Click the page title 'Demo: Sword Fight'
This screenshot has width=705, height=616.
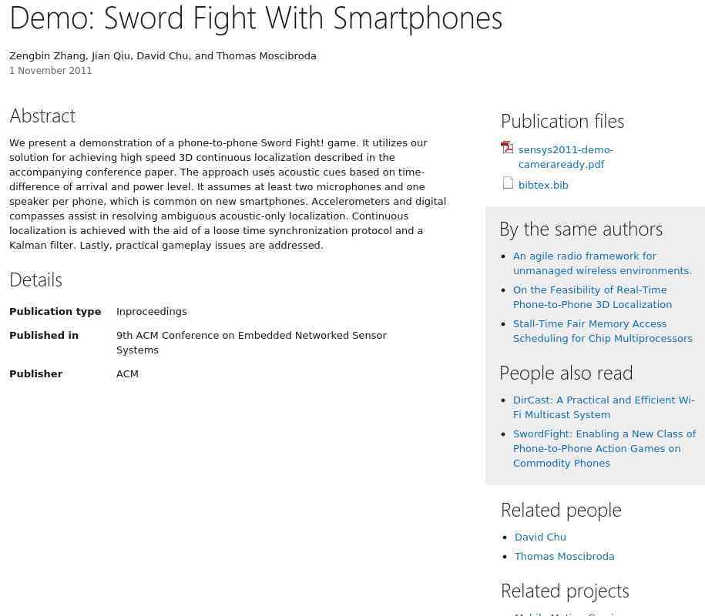pos(255,18)
